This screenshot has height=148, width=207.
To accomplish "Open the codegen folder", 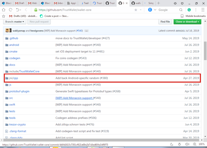I will point(15,58).
